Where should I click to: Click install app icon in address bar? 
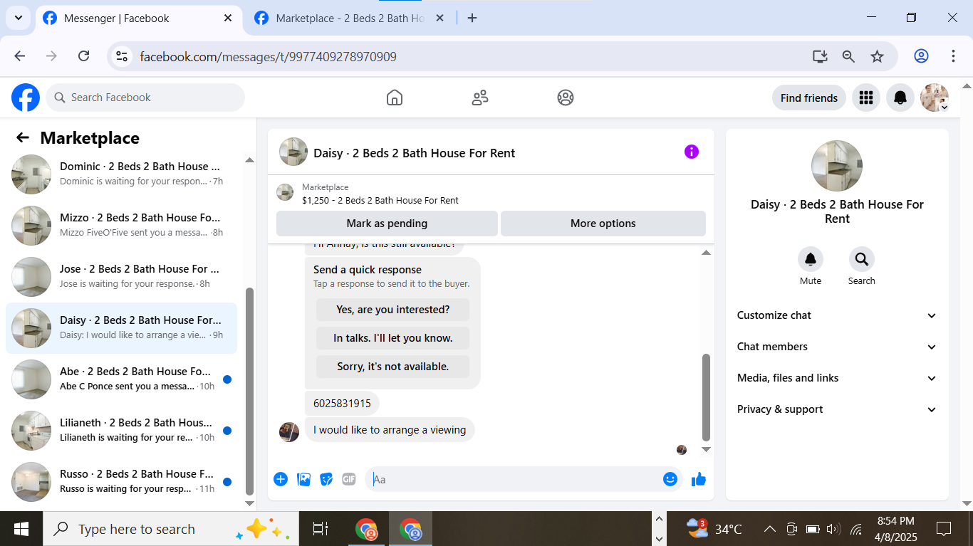click(x=820, y=56)
